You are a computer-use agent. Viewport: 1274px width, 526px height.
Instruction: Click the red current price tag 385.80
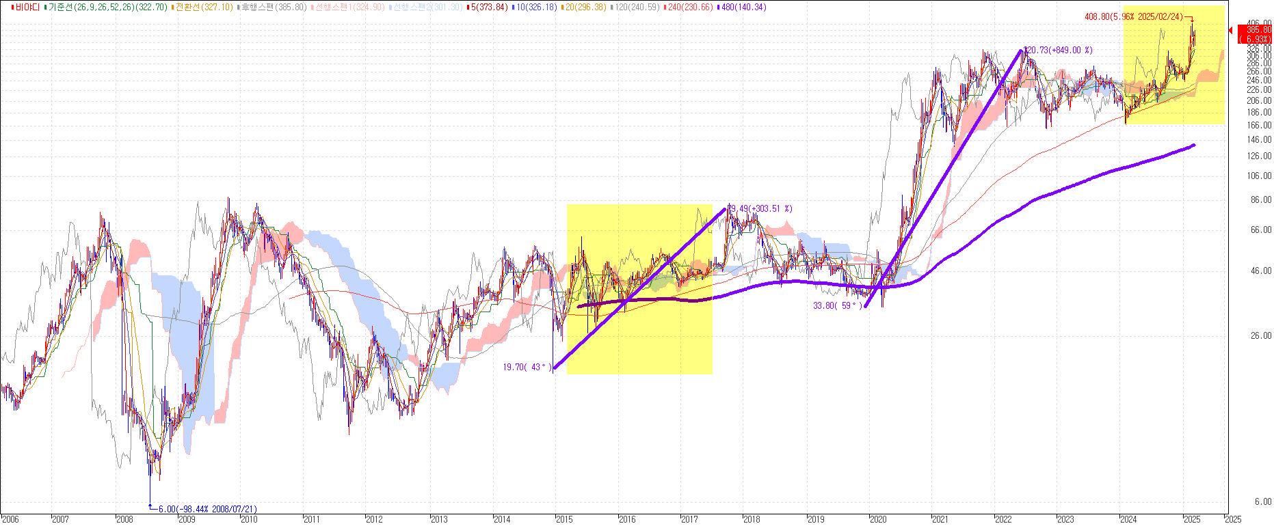point(1254,34)
